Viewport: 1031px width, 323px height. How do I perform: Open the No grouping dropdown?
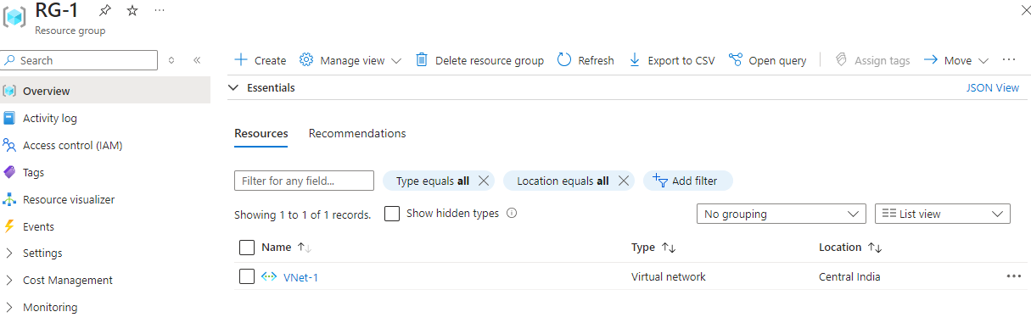point(782,214)
